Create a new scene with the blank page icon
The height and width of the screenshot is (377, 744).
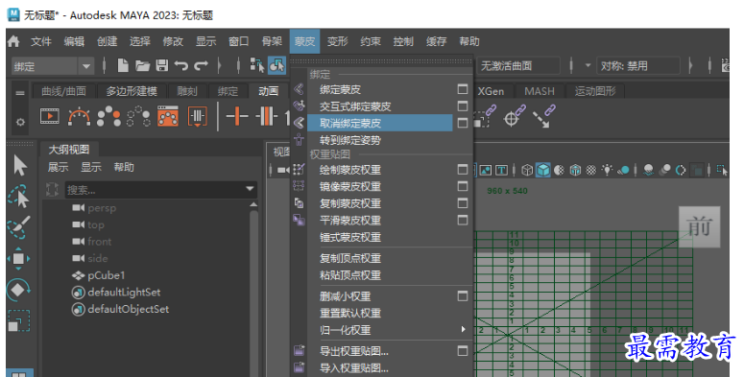click(x=123, y=65)
